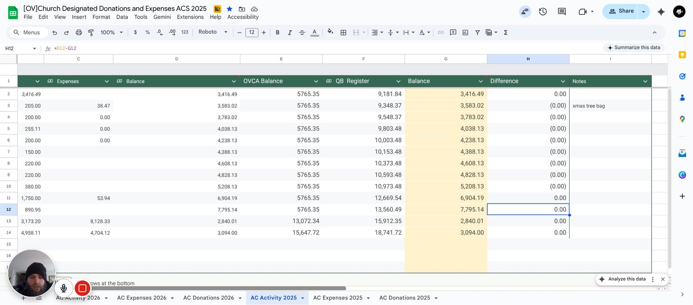The width and height of the screenshot is (693, 305).
Task: Open Google Calendar side panel
Action: tap(682, 33)
